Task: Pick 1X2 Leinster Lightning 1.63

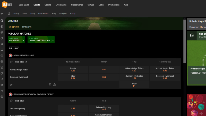Action: click(104, 109)
